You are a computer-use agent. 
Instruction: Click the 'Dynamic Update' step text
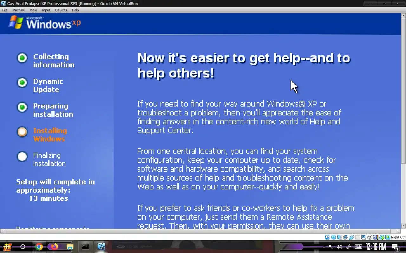tap(48, 85)
